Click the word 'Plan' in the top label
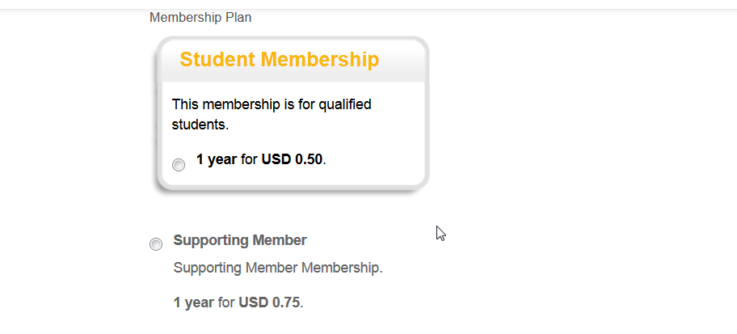 pos(238,18)
